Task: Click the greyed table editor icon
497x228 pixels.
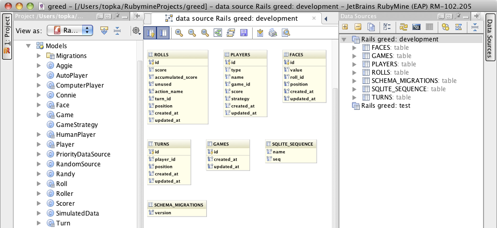Action: pos(429,27)
